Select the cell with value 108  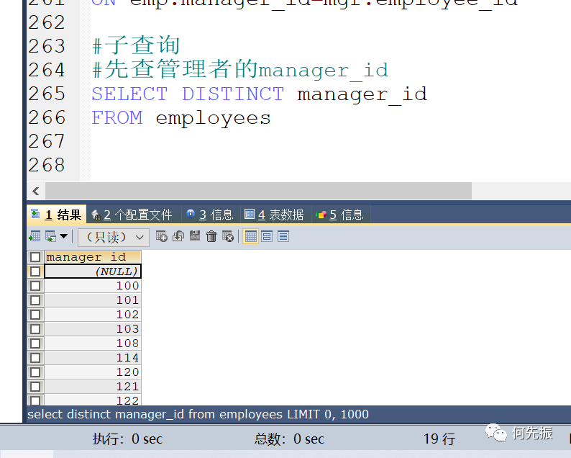[93, 343]
